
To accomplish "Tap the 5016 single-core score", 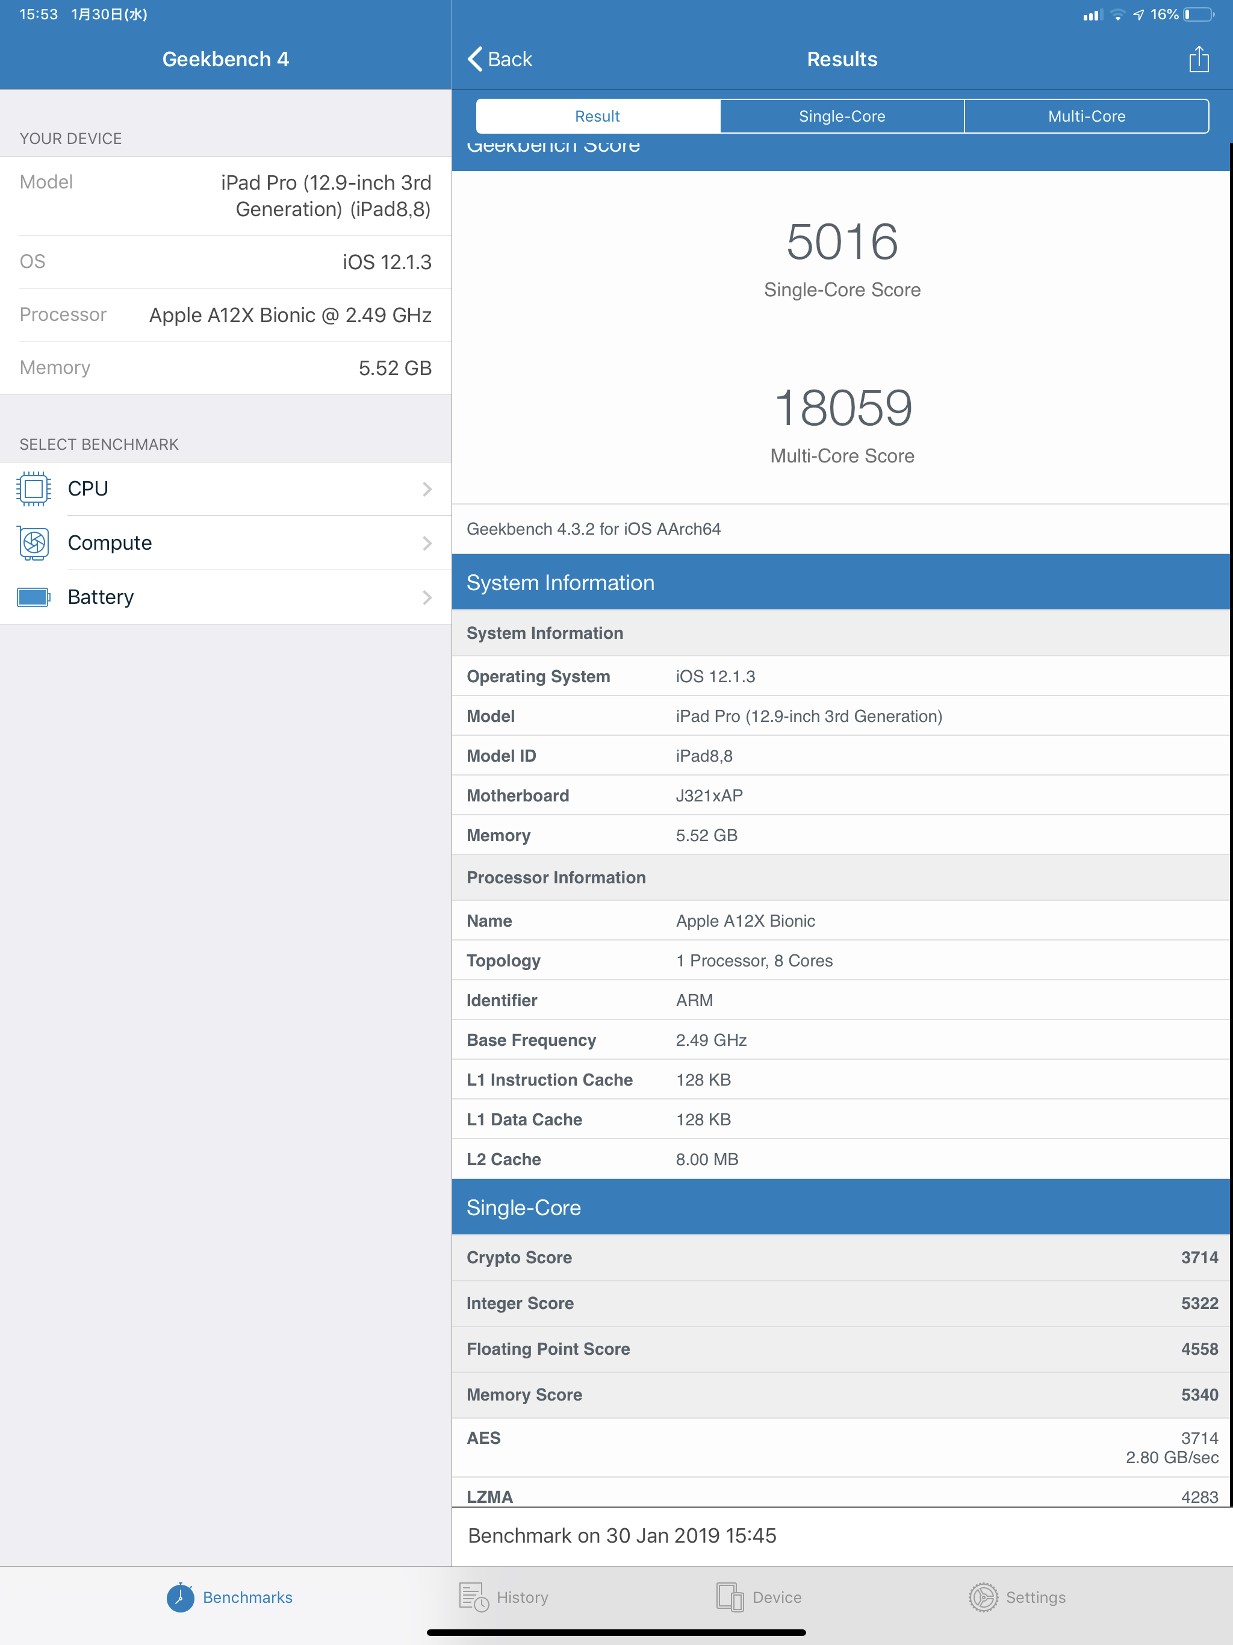I will [842, 241].
